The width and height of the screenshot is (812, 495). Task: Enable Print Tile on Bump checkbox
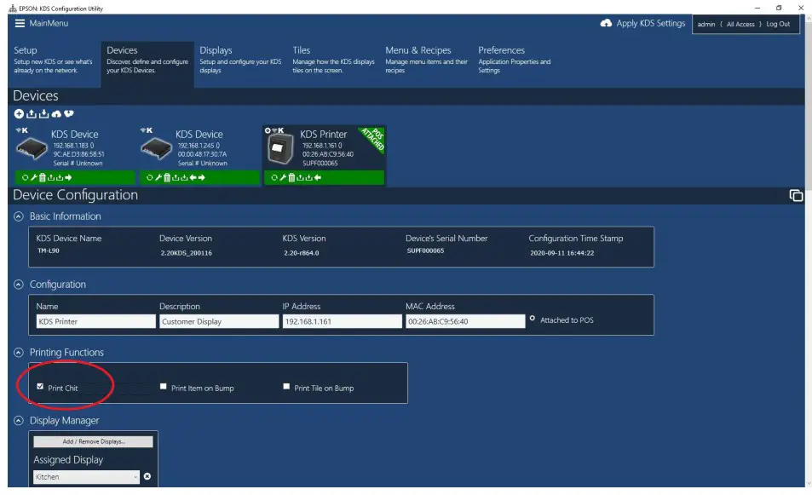tap(286, 386)
